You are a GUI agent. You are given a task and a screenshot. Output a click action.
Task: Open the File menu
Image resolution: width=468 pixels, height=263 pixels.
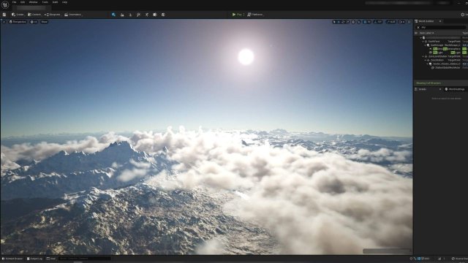click(15, 2)
